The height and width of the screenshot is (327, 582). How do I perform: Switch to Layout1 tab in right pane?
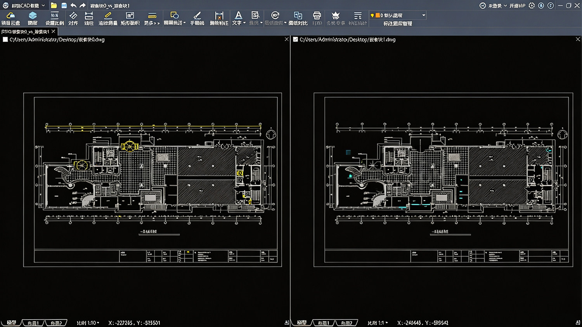pos(323,323)
